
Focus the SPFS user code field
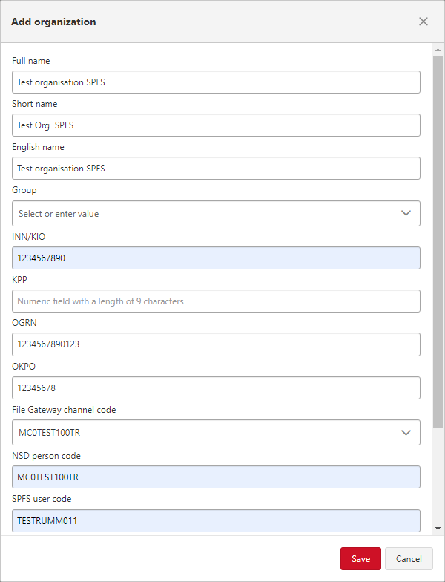click(217, 521)
